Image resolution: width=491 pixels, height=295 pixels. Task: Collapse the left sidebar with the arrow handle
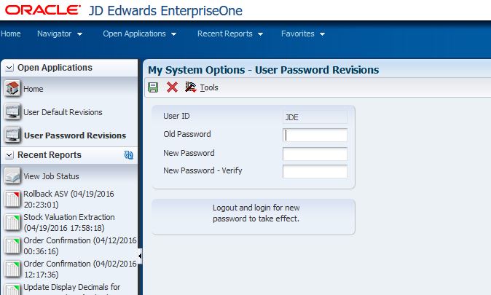[140, 256]
